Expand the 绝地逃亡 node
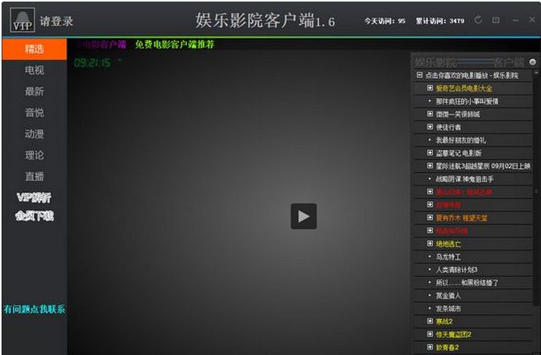 coord(430,243)
